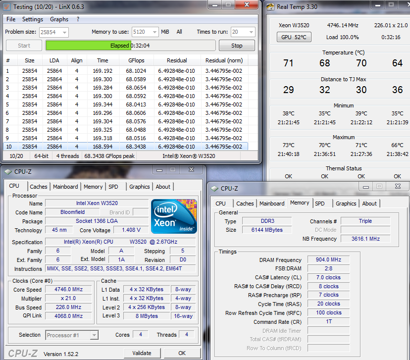Click the GPU 52°C button in Real Temp

[x=294, y=37]
